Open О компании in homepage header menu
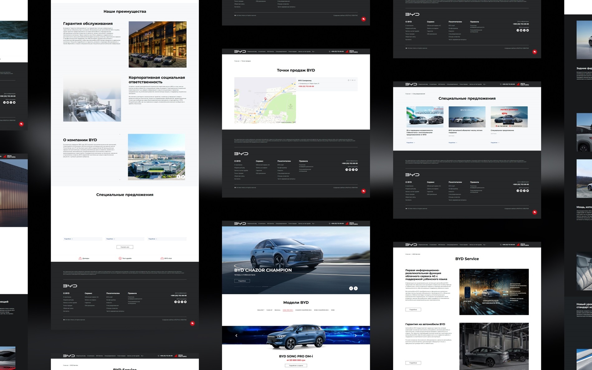592x370 pixels. tap(262, 223)
